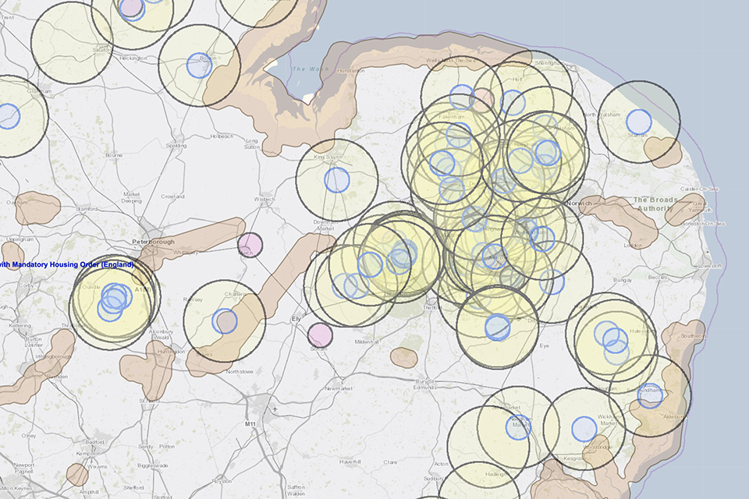Select the pink circle zone near March
The height and width of the screenshot is (499, 749).
pos(250,245)
